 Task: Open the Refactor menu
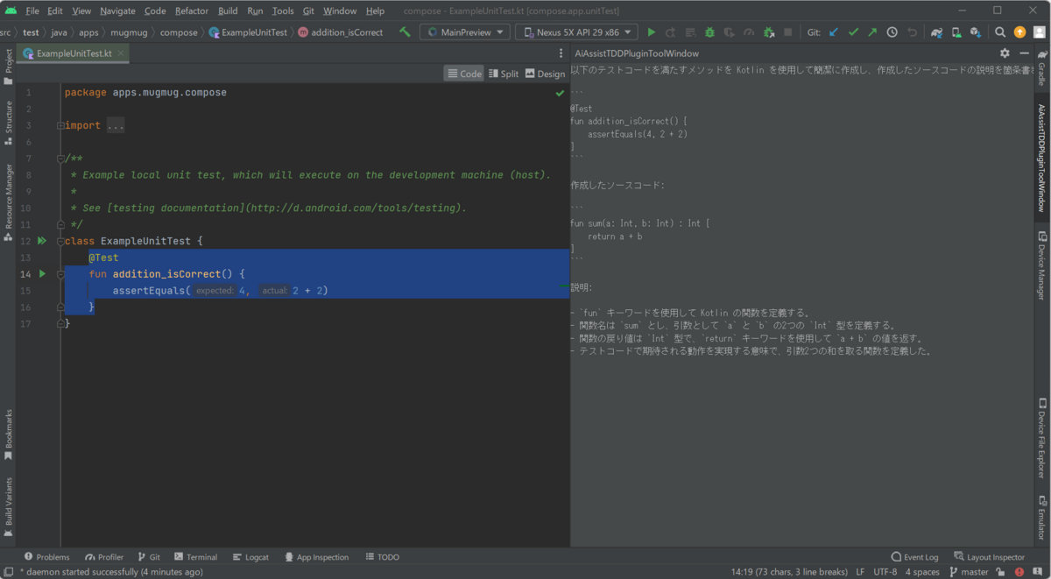tap(192, 11)
